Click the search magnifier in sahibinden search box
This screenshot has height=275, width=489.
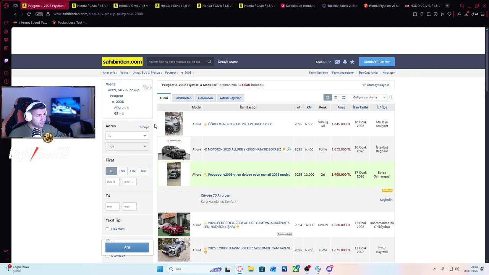tap(209, 61)
